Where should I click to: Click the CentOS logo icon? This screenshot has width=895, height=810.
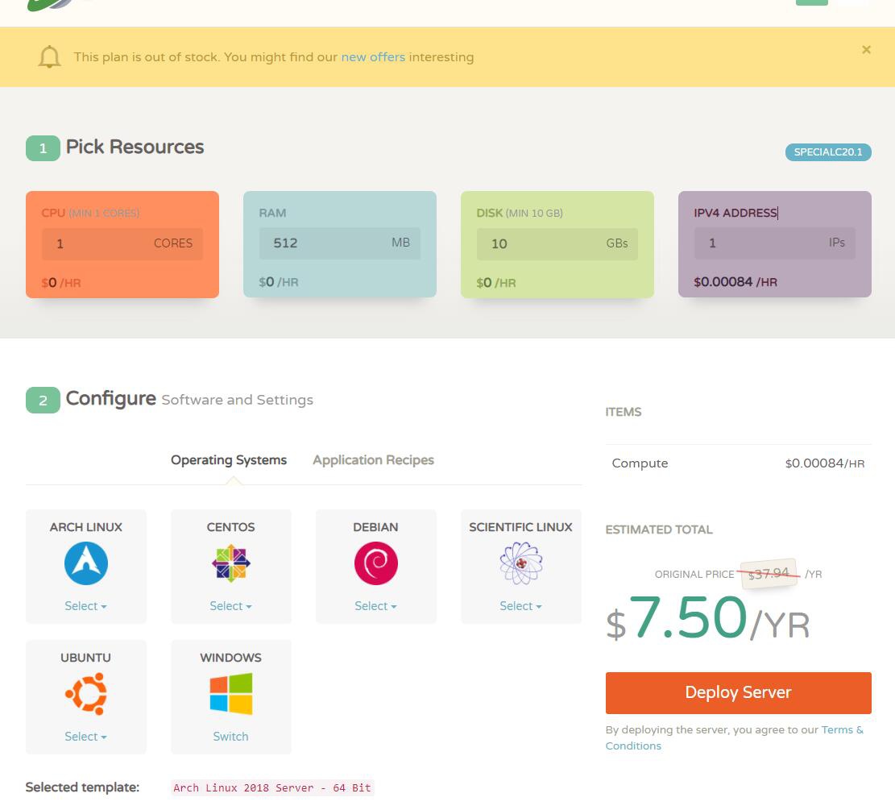[x=230, y=563]
